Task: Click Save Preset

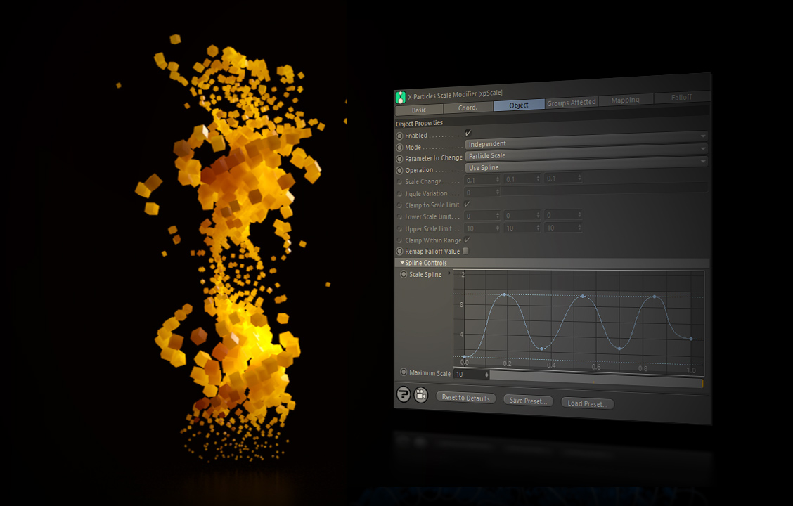Action: click(528, 400)
